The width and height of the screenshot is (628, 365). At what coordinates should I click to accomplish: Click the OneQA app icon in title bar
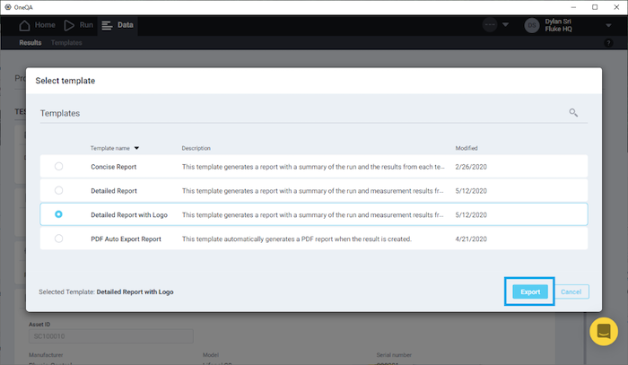coord(8,6)
